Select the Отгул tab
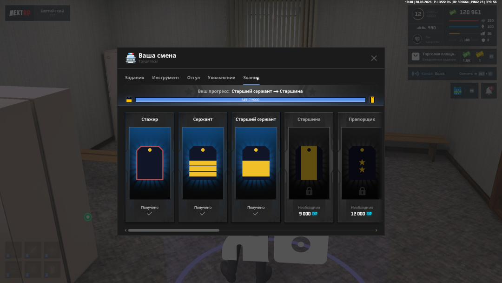Image resolution: width=502 pixels, height=283 pixels. coord(193,78)
